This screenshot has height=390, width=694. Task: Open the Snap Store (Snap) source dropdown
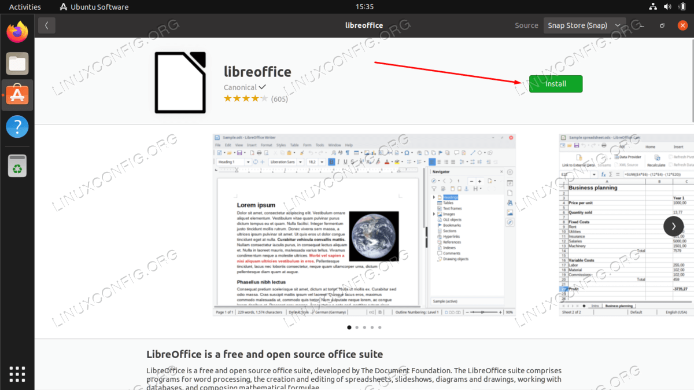click(x=584, y=25)
